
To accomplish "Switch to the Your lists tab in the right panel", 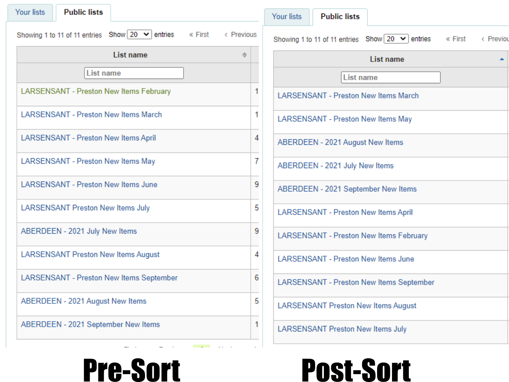I will point(286,17).
